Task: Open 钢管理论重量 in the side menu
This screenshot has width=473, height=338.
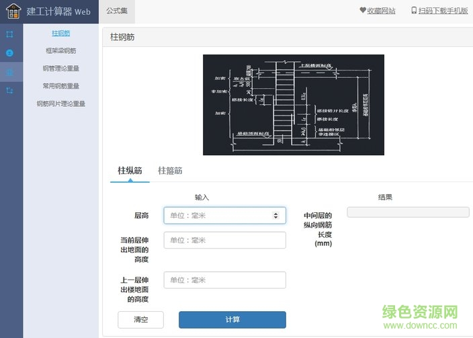Action: [x=61, y=69]
